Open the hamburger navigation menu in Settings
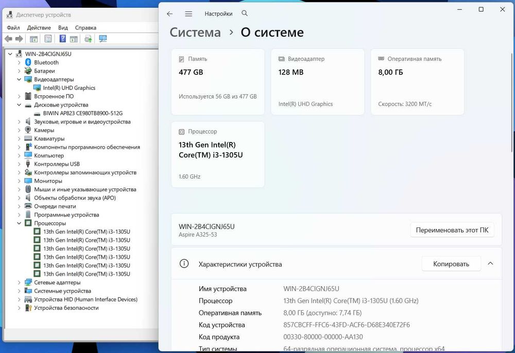Viewport: 515px width, 353px height. coord(188,14)
